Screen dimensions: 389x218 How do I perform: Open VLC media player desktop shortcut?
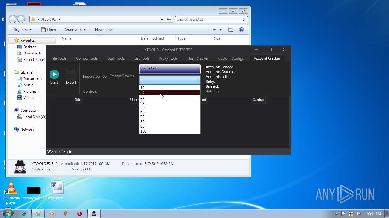coord(11,192)
